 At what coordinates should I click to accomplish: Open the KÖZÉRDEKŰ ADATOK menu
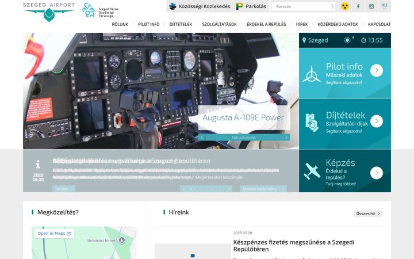338,24
